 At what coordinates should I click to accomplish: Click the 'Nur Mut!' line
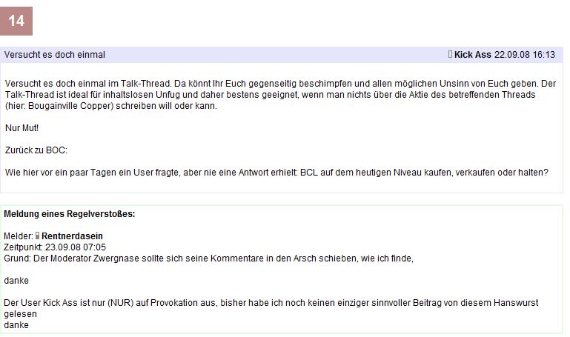click(x=21, y=128)
